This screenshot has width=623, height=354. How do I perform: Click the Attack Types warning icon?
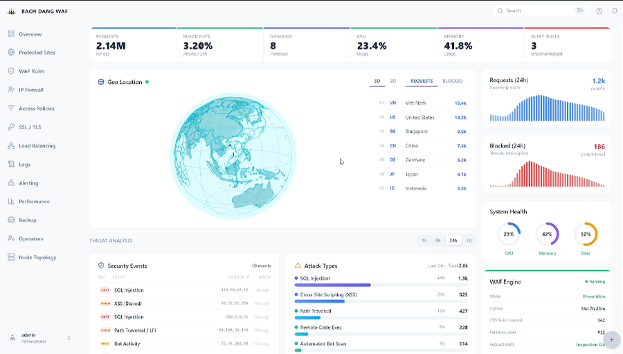298,265
